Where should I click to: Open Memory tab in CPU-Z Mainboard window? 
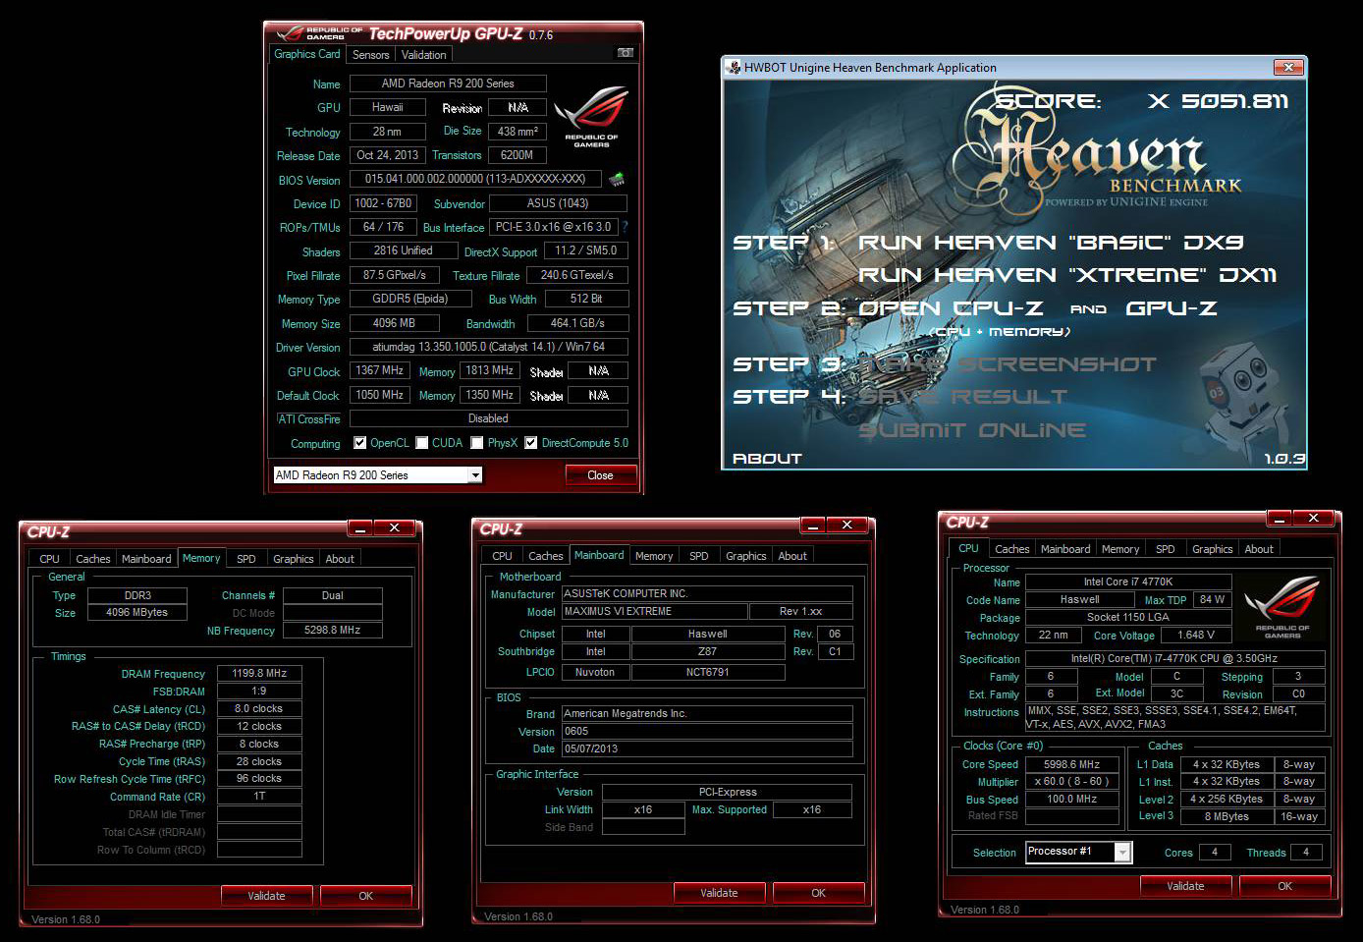pos(654,556)
